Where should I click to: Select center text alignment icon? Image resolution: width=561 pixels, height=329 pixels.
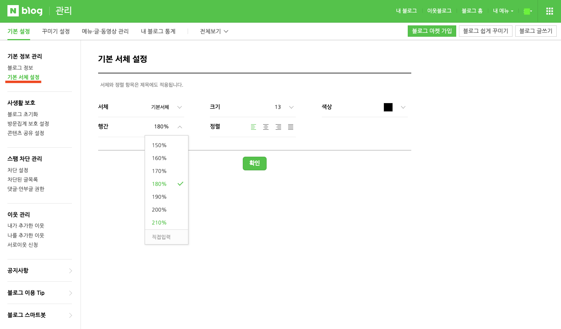(x=266, y=127)
